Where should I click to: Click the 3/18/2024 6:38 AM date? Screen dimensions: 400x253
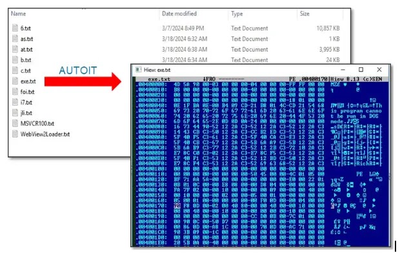point(185,49)
